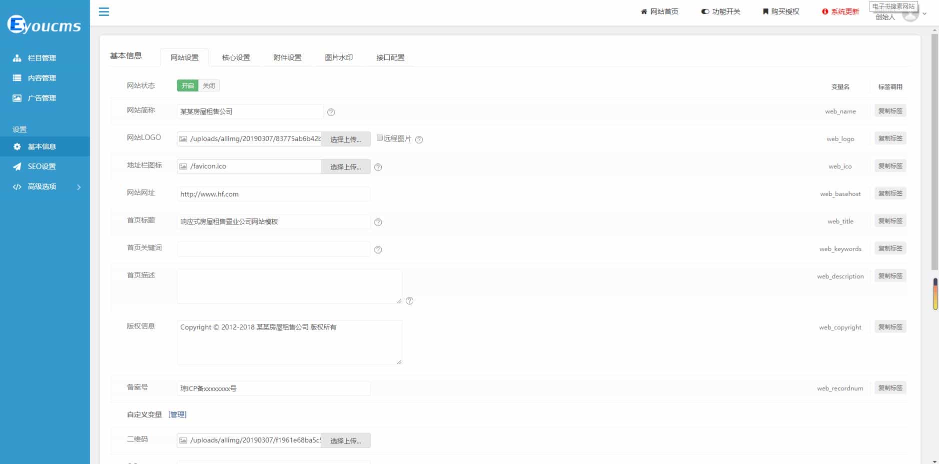Click help icon next to 网站简称
Viewport: 939px width, 464px height.
pos(331,112)
